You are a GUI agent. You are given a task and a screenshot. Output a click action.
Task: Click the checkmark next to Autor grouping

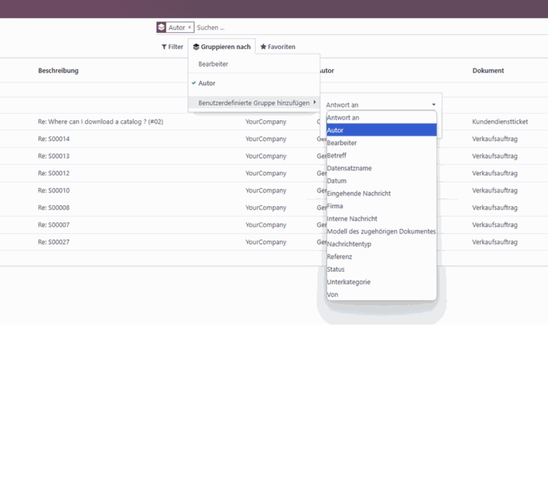coord(194,83)
